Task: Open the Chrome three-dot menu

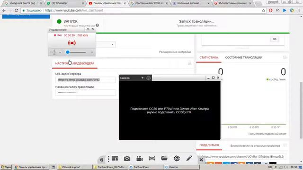Action: (299, 10)
